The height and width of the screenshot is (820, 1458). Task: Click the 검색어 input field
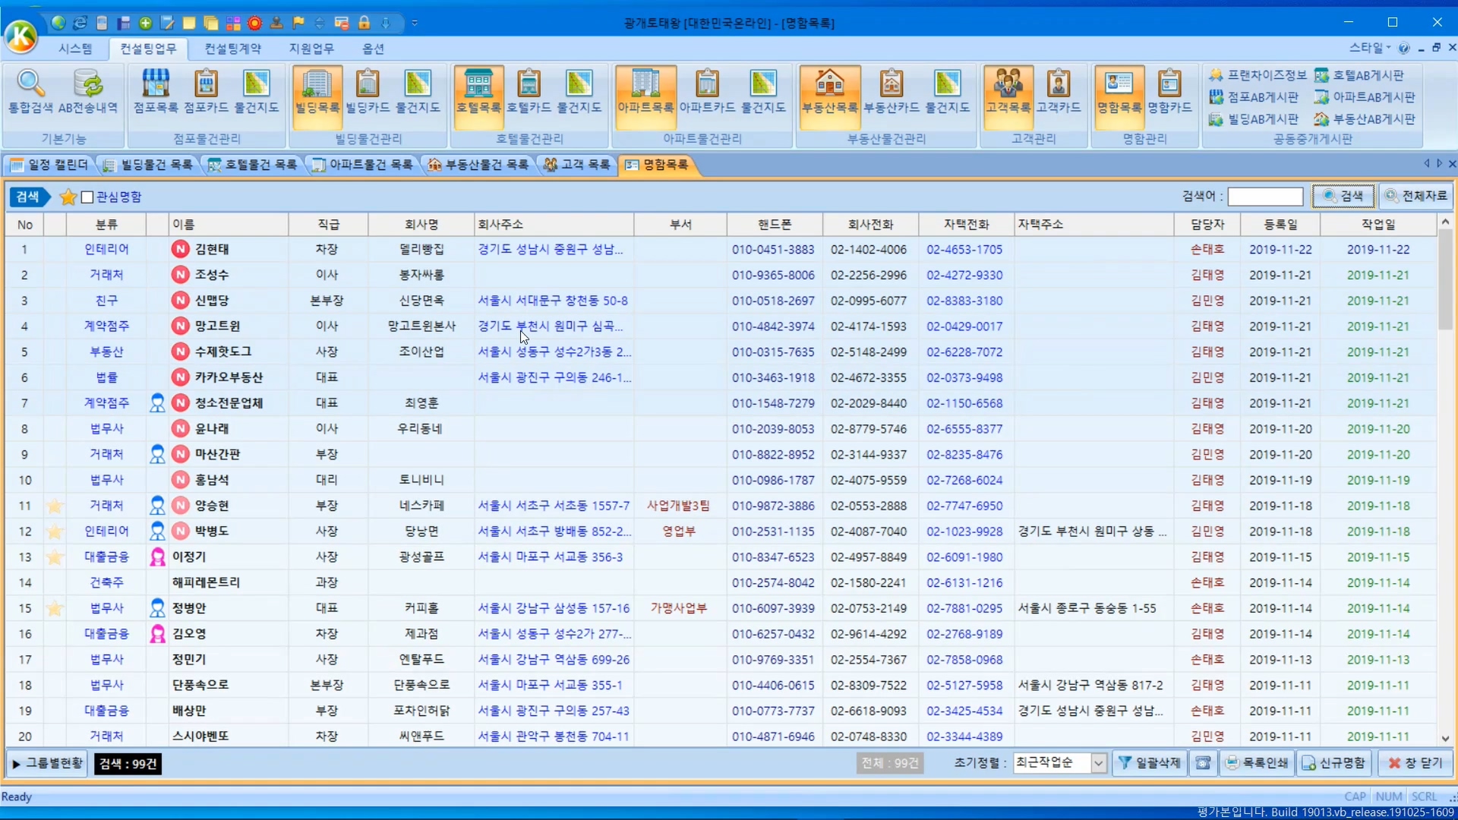[1265, 197]
